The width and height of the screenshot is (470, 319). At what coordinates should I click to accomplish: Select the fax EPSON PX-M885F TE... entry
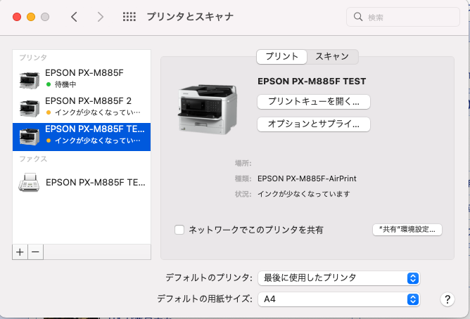pos(82,182)
